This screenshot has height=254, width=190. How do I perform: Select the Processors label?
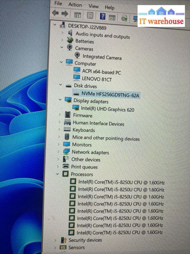(x=82, y=174)
